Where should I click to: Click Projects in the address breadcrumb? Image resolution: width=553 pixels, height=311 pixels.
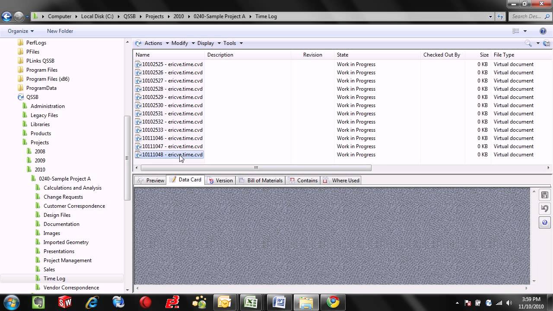point(155,16)
